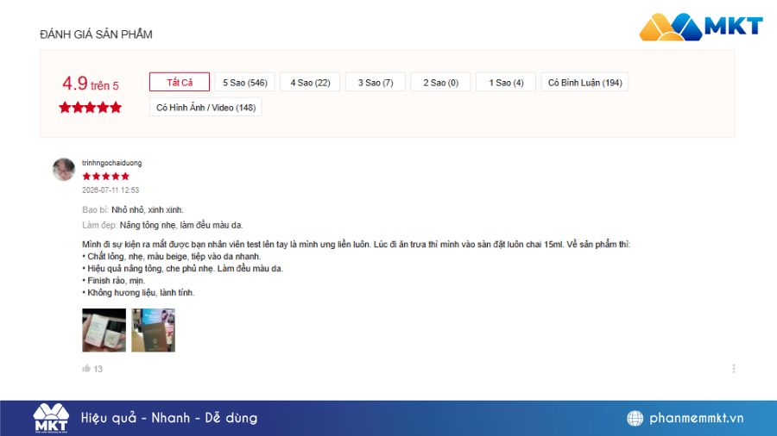Filter reviews by '2 Sao (0)'
Screen dimensions: 777x436
[440, 83]
